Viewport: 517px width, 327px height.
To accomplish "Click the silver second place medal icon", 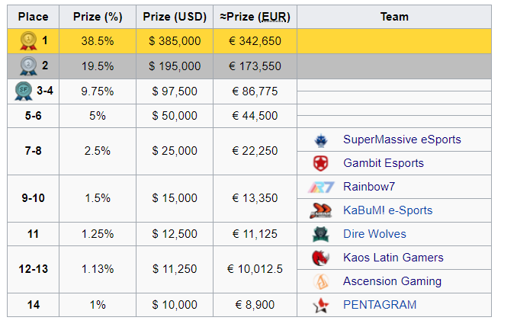I will [28, 66].
